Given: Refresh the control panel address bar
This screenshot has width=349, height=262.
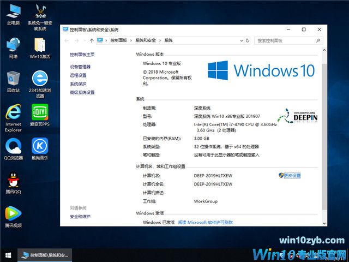Looking at the screenshot, I should pyautogui.click(x=248, y=40).
